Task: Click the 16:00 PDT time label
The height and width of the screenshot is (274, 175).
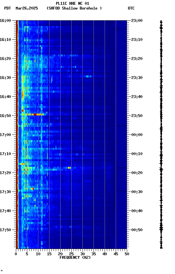Action: point(5,21)
